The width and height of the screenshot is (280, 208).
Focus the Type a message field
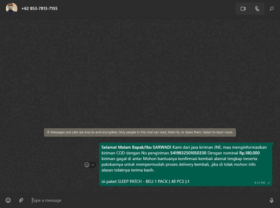point(147,200)
